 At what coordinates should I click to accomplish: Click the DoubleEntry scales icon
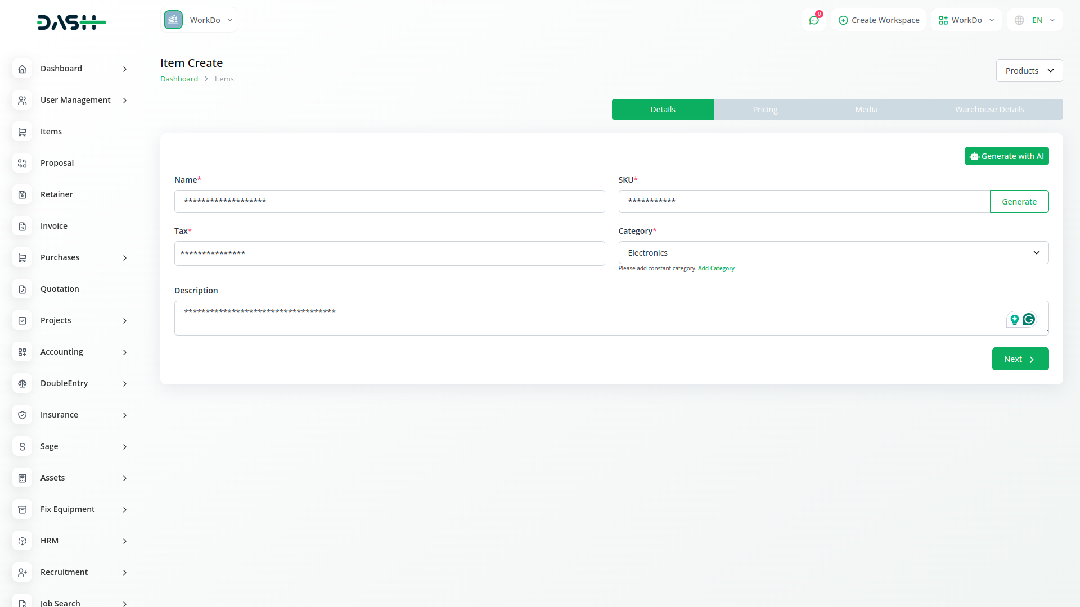tap(22, 383)
